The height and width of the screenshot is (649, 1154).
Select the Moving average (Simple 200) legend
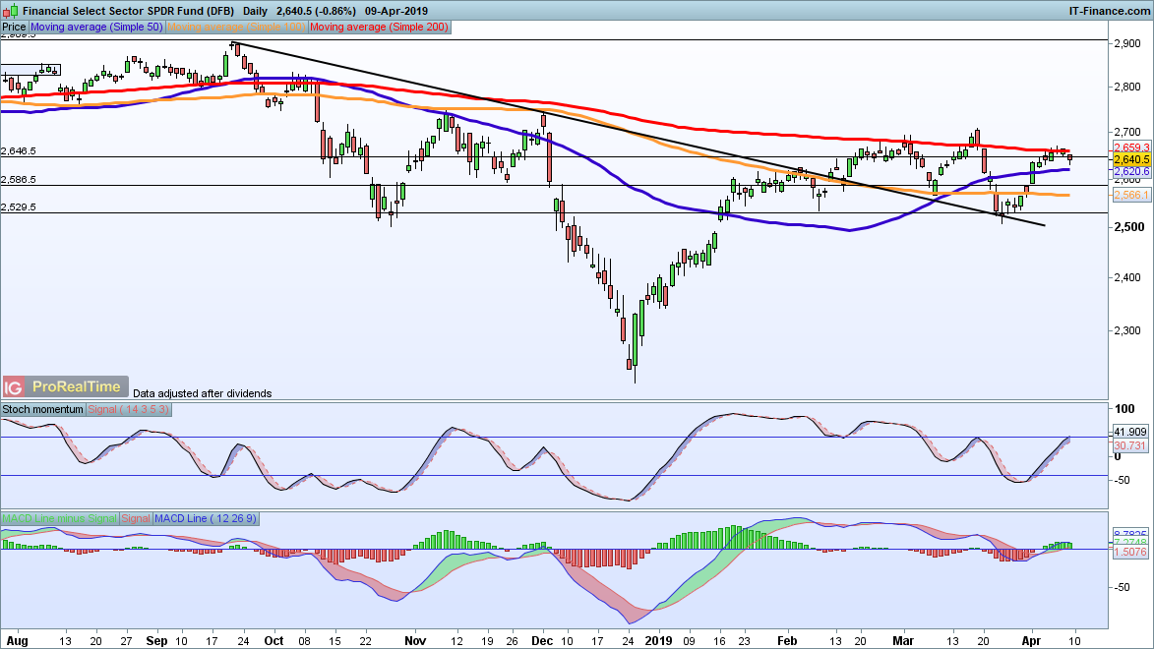(379, 28)
